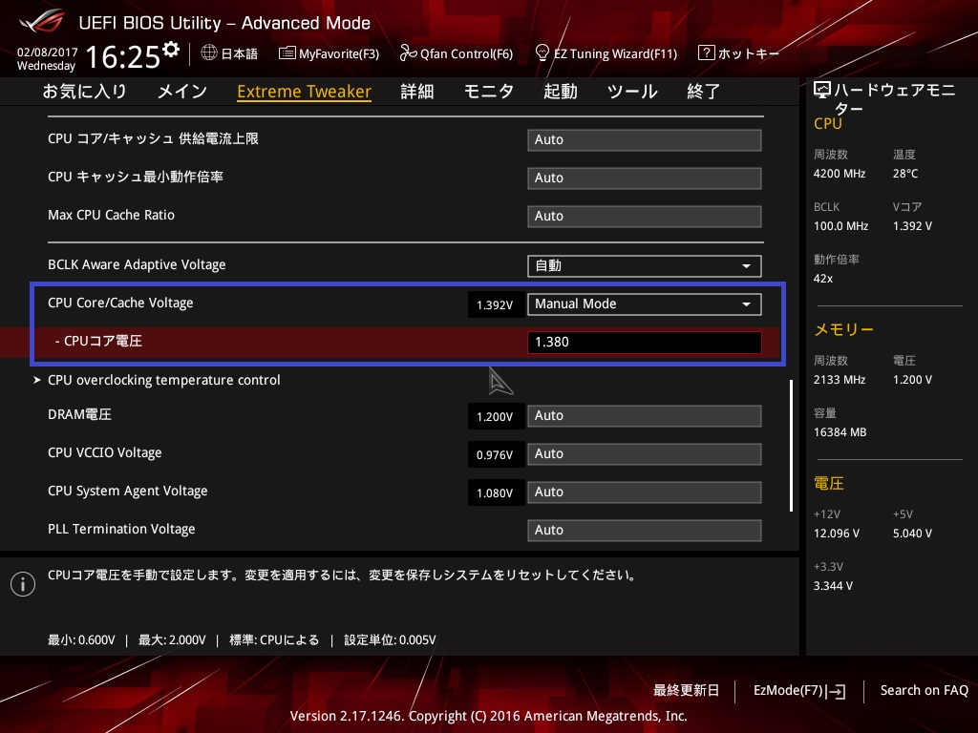The image size is (978, 733).
Task: Click the 16384 MB capacity value
Action: [x=840, y=432]
